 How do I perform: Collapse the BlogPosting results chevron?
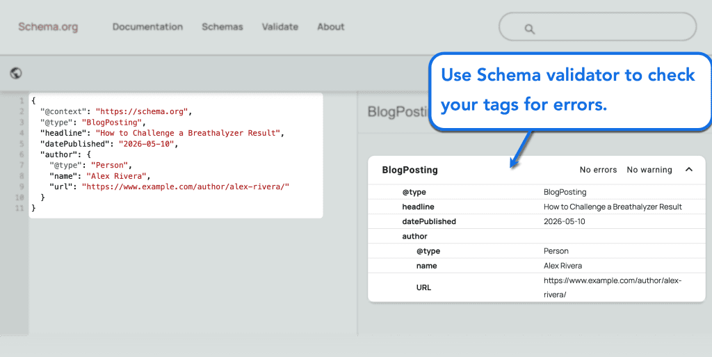click(x=689, y=169)
